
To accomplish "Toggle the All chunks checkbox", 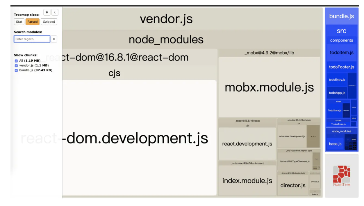I will click(16, 61).
